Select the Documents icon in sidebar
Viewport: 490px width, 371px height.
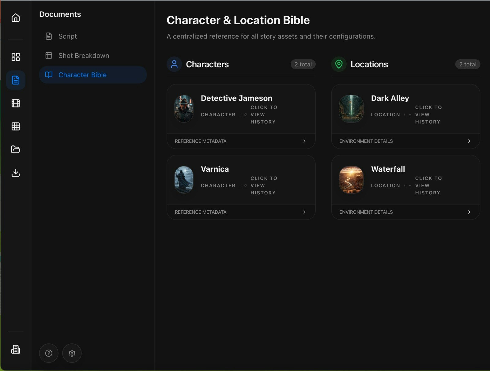pos(16,80)
